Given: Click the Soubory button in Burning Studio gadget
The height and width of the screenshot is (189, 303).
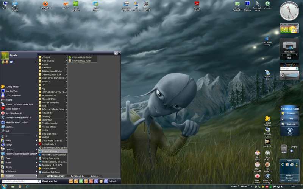Looking at the screenshot, I should (x=291, y=113).
